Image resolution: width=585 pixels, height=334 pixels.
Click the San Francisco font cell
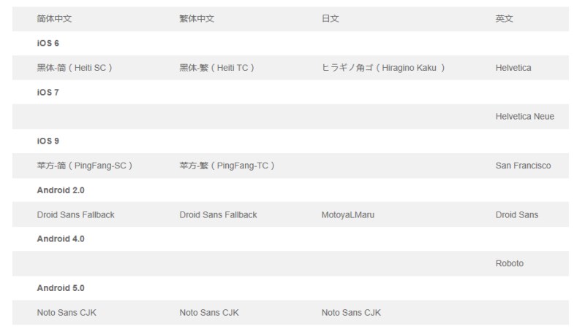(523, 166)
